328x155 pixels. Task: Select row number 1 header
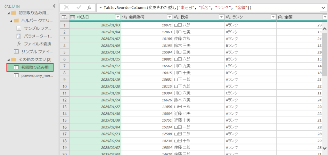pos(64,25)
